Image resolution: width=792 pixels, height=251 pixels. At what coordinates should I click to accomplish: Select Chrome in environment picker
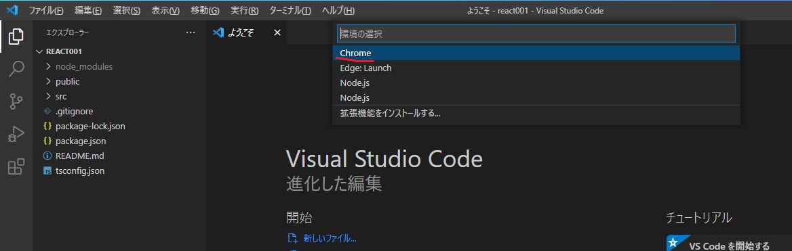536,53
